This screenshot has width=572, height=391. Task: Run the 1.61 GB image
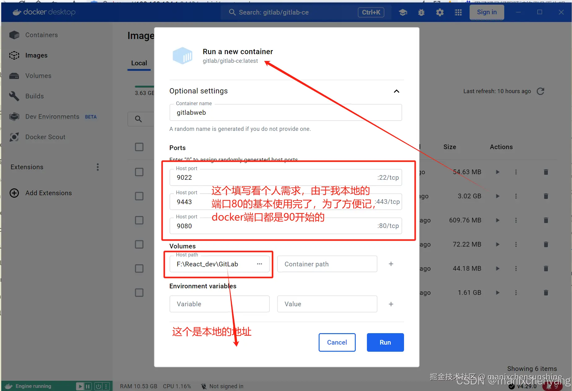pos(498,293)
